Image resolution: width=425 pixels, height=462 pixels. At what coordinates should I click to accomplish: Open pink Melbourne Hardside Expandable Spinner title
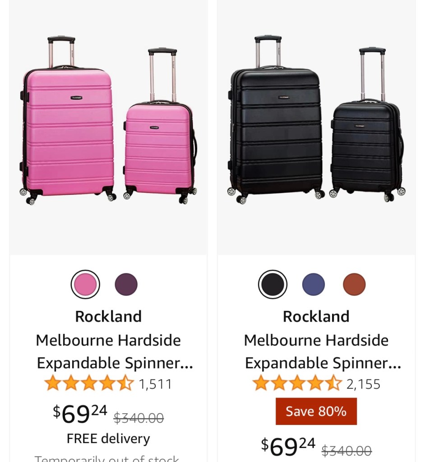(108, 351)
